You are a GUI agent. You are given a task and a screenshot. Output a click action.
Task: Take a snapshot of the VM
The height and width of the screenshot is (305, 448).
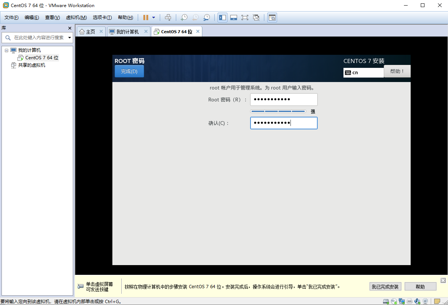point(184,18)
